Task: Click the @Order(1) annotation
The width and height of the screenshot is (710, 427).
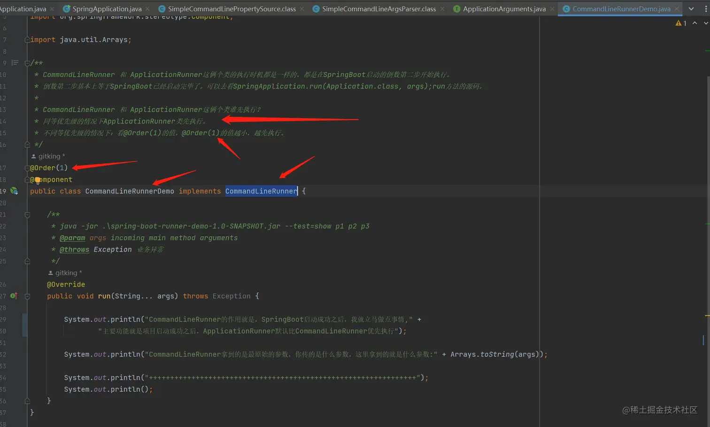Action: point(49,168)
